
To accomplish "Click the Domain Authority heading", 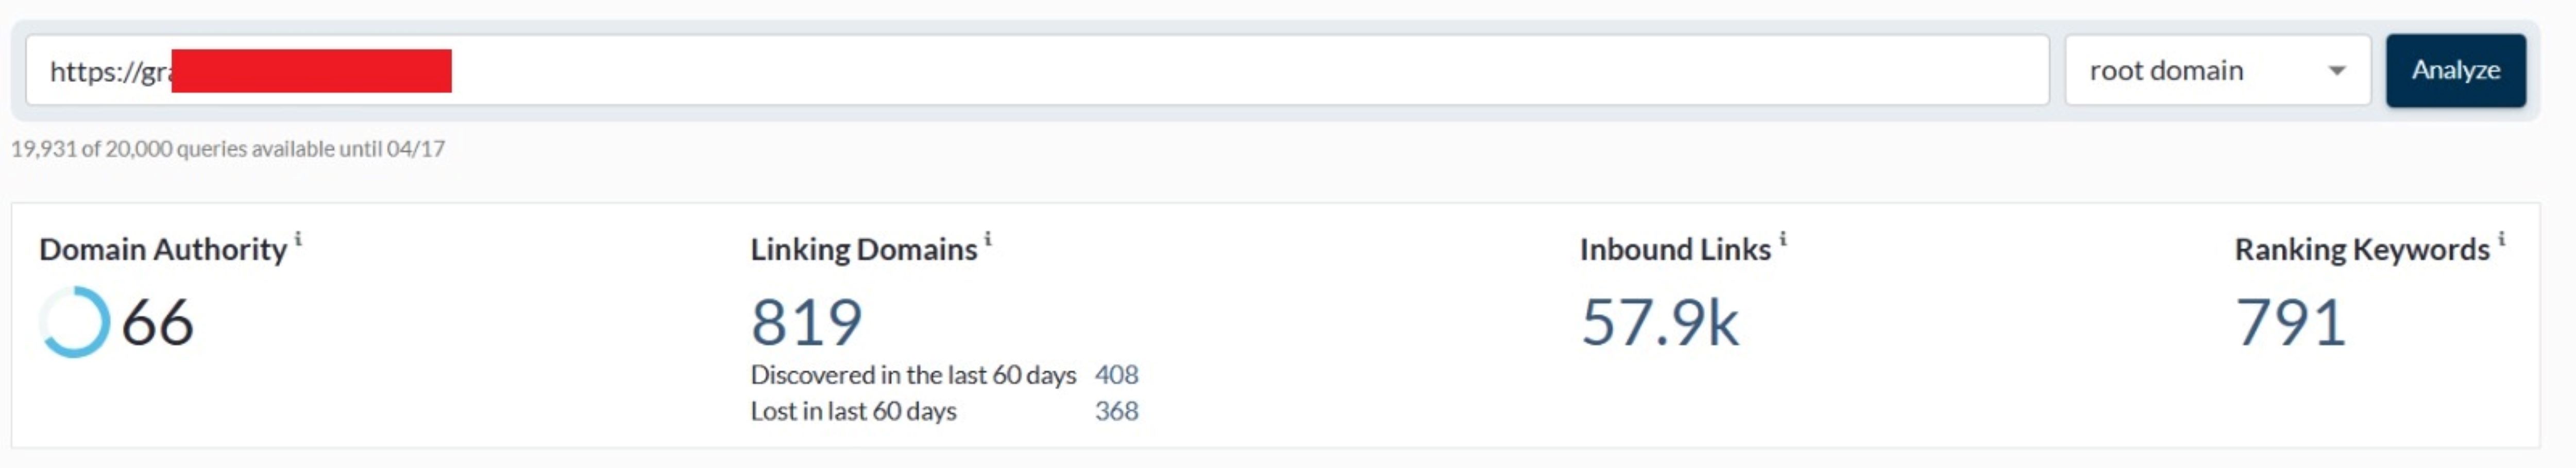I will point(163,249).
